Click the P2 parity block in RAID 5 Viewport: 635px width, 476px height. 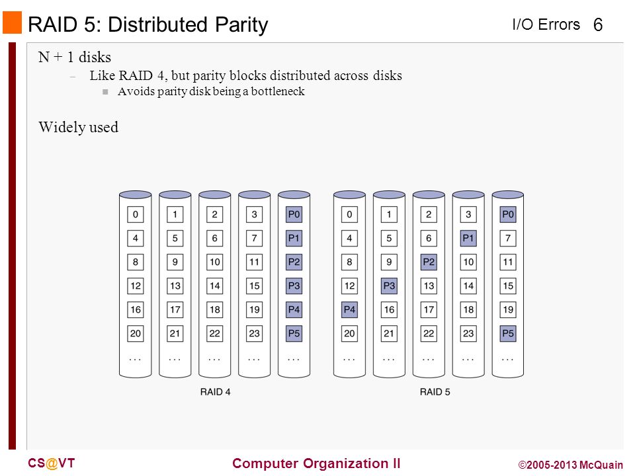(x=429, y=262)
